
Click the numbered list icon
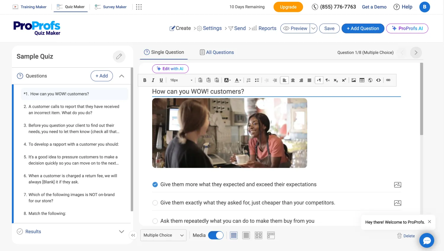(249, 80)
